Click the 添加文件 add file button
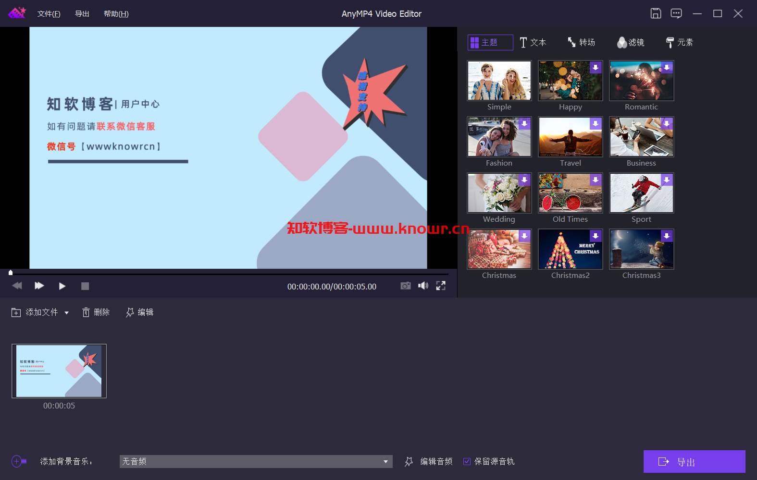757x480 pixels. pyautogui.click(x=35, y=312)
